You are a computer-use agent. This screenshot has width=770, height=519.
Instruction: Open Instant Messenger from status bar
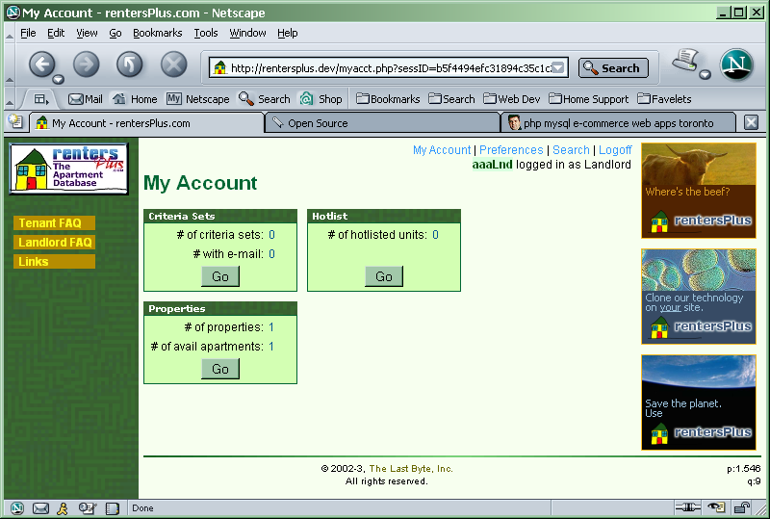click(63, 508)
